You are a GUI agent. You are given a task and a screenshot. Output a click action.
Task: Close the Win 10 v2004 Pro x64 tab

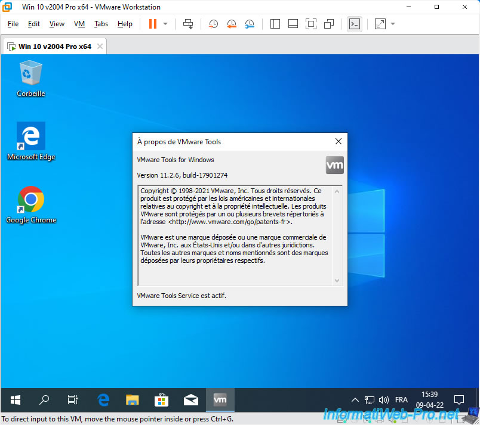click(100, 46)
